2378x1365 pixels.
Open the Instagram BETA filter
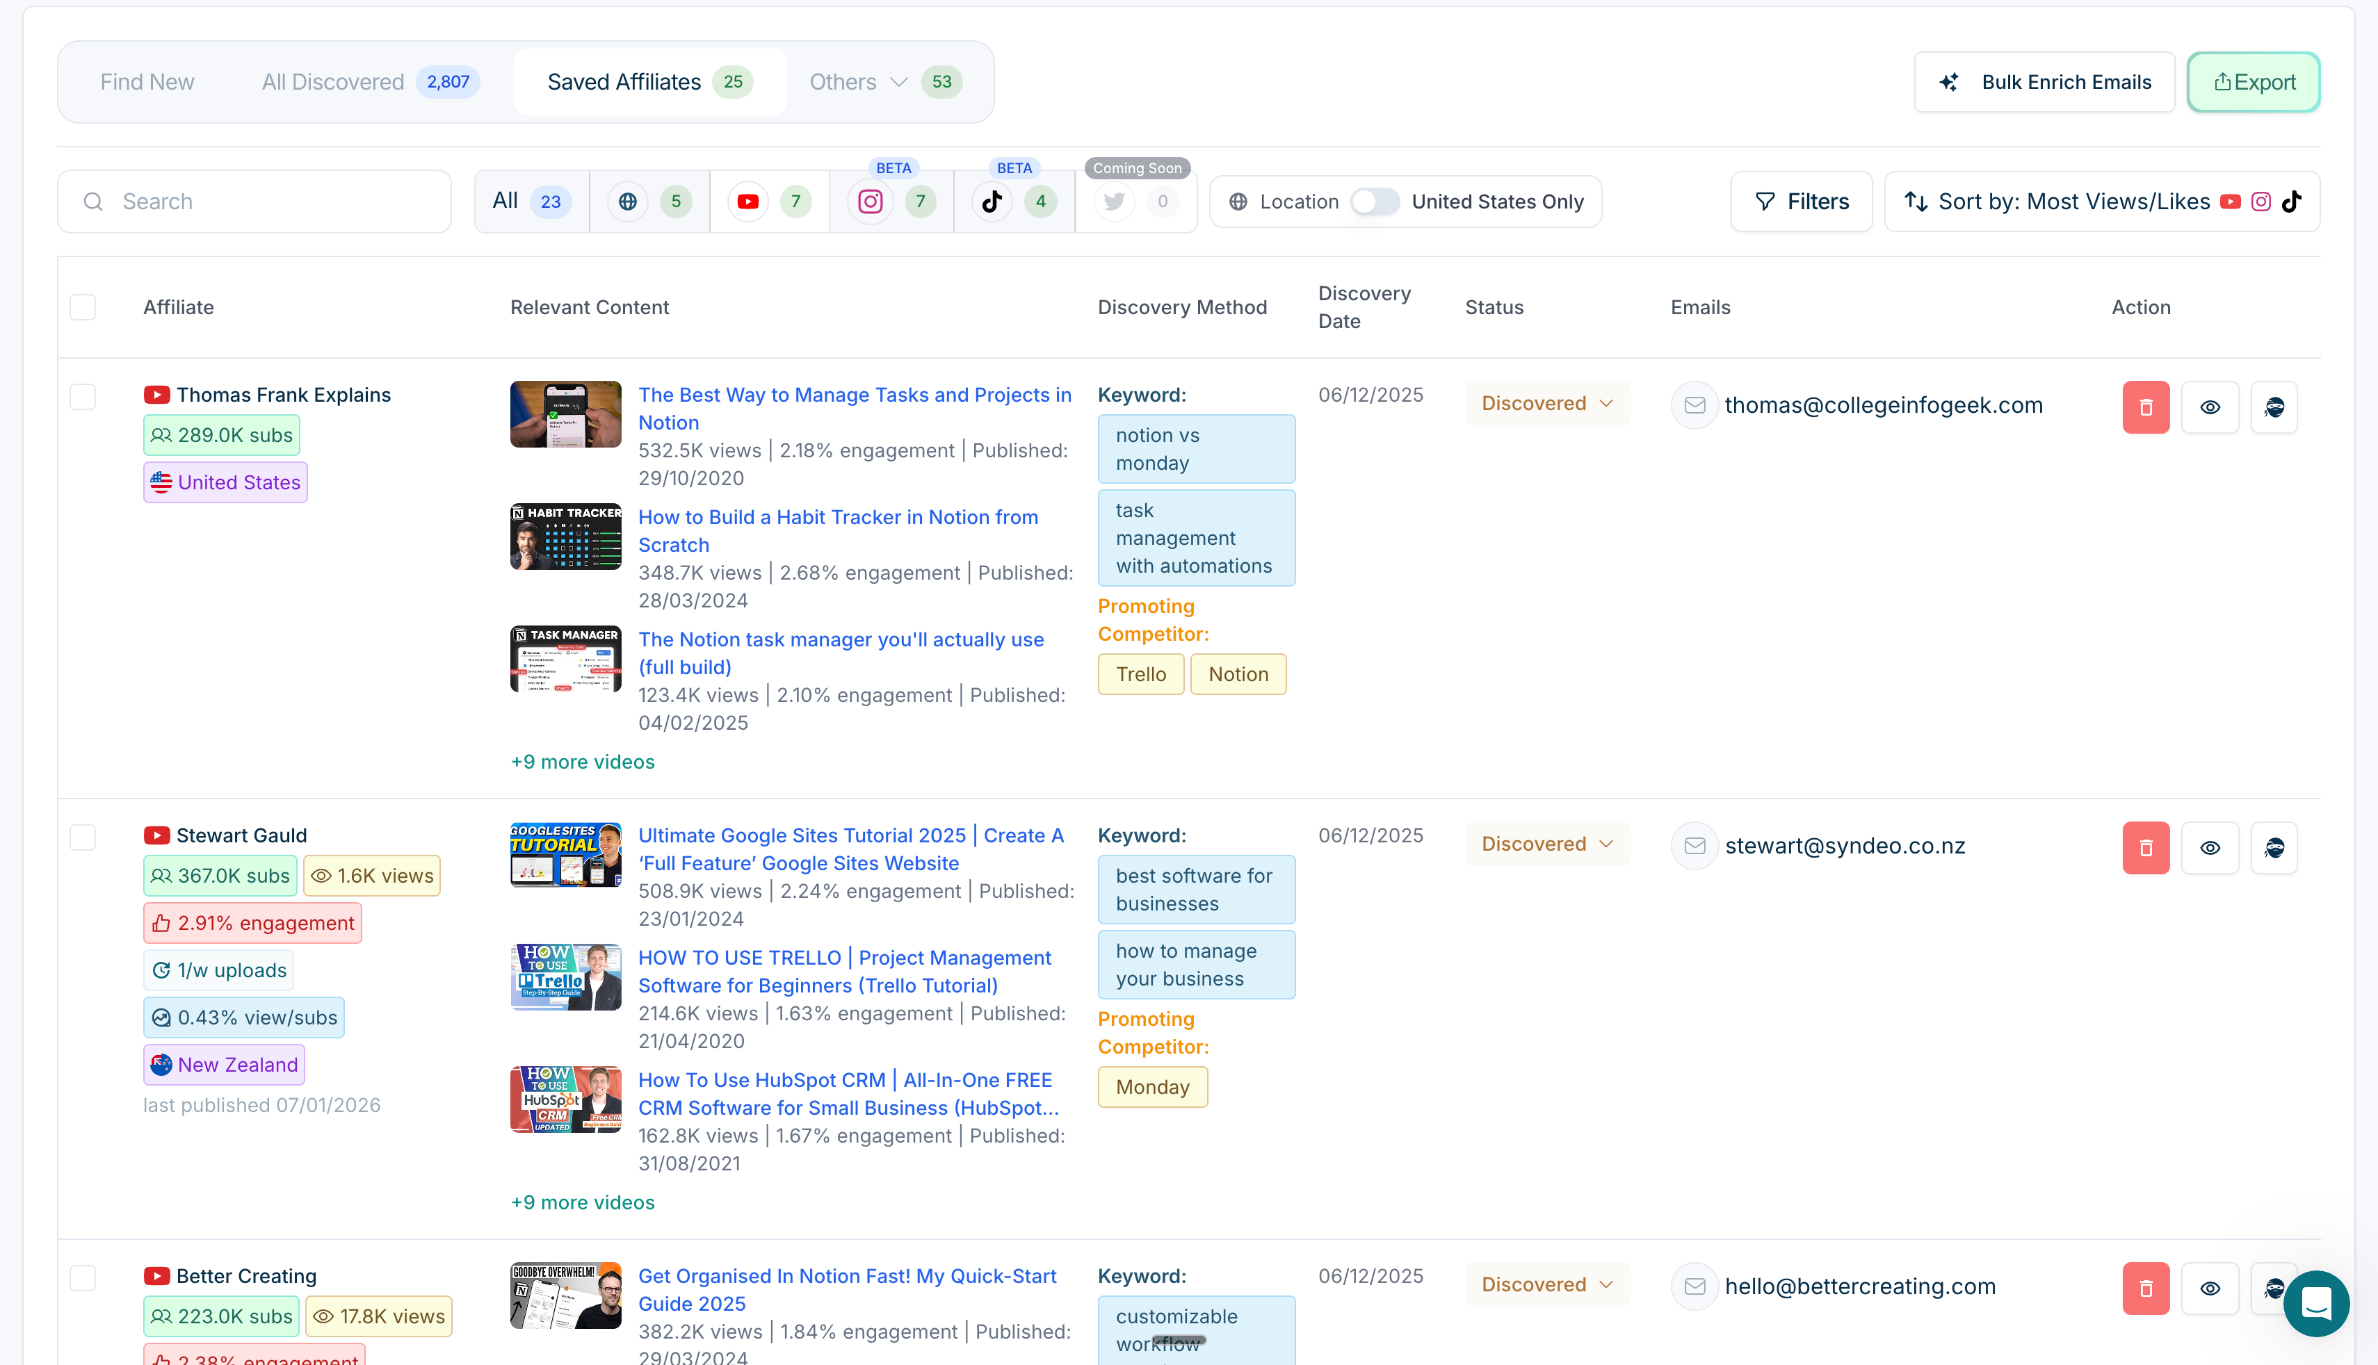click(x=869, y=201)
